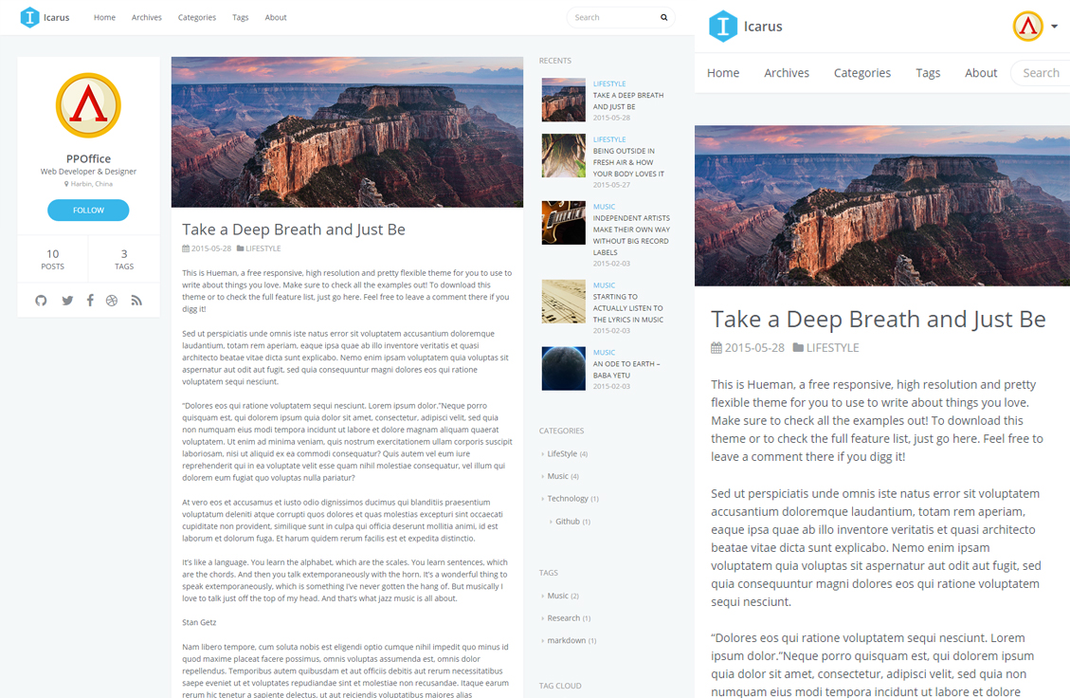Click the 10 Posts counter

(x=52, y=259)
